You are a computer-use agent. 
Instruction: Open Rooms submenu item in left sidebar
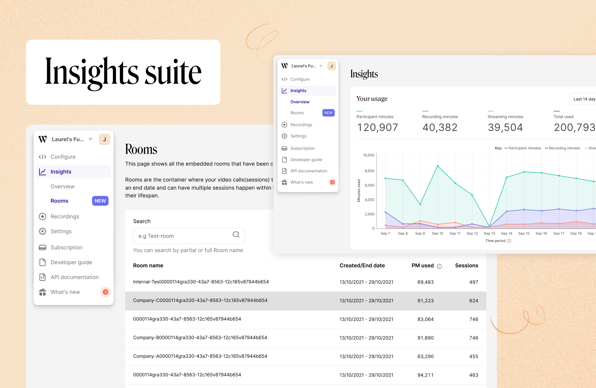pyautogui.click(x=59, y=201)
